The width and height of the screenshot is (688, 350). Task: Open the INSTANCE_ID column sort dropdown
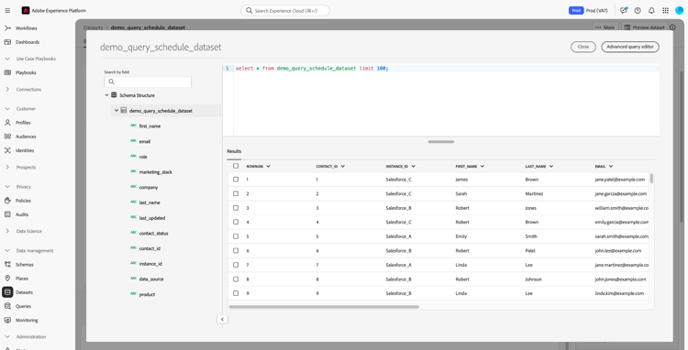click(414, 167)
